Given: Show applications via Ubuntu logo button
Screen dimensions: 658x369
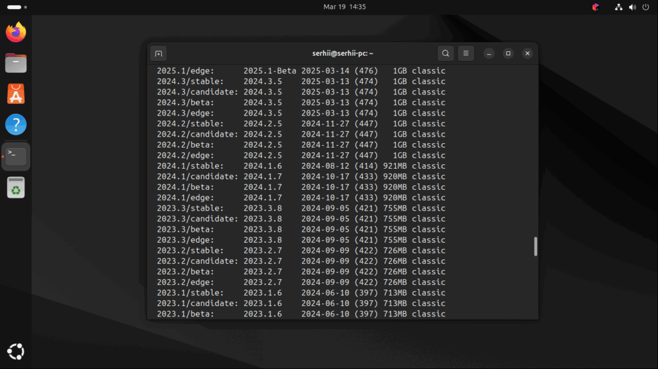Looking at the screenshot, I should coord(16,352).
